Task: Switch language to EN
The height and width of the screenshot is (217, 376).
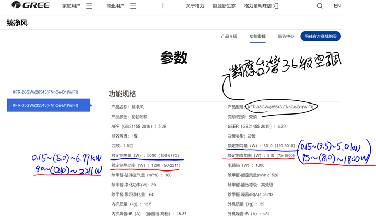Action: pos(337,6)
